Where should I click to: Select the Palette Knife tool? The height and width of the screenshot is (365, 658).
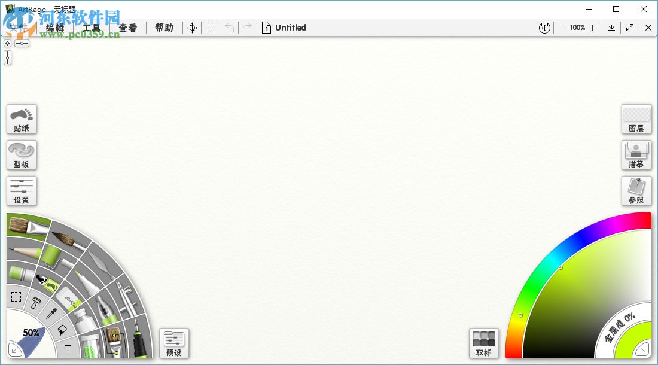[102, 264]
